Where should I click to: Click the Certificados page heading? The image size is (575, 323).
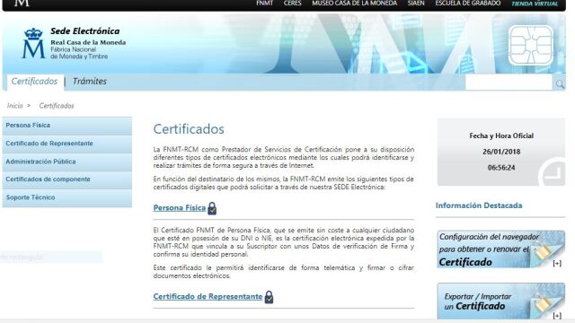click(x=189, y=129)
